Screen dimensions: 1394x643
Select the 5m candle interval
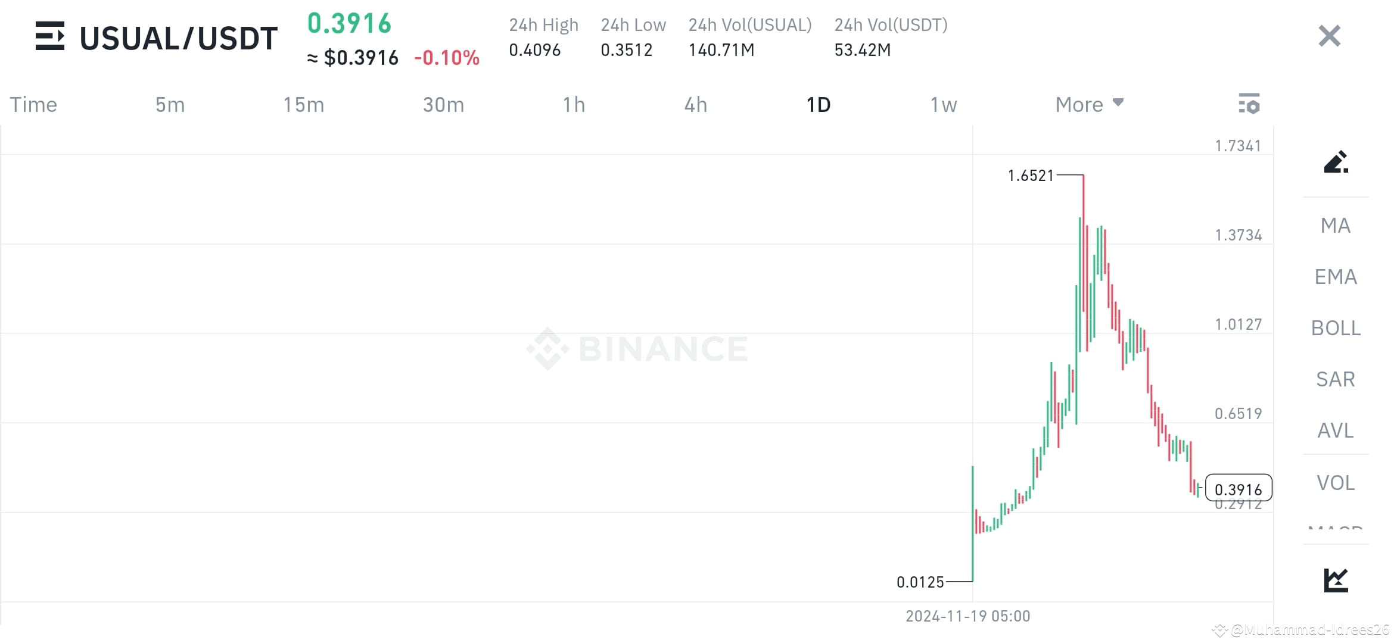(170, 104)
